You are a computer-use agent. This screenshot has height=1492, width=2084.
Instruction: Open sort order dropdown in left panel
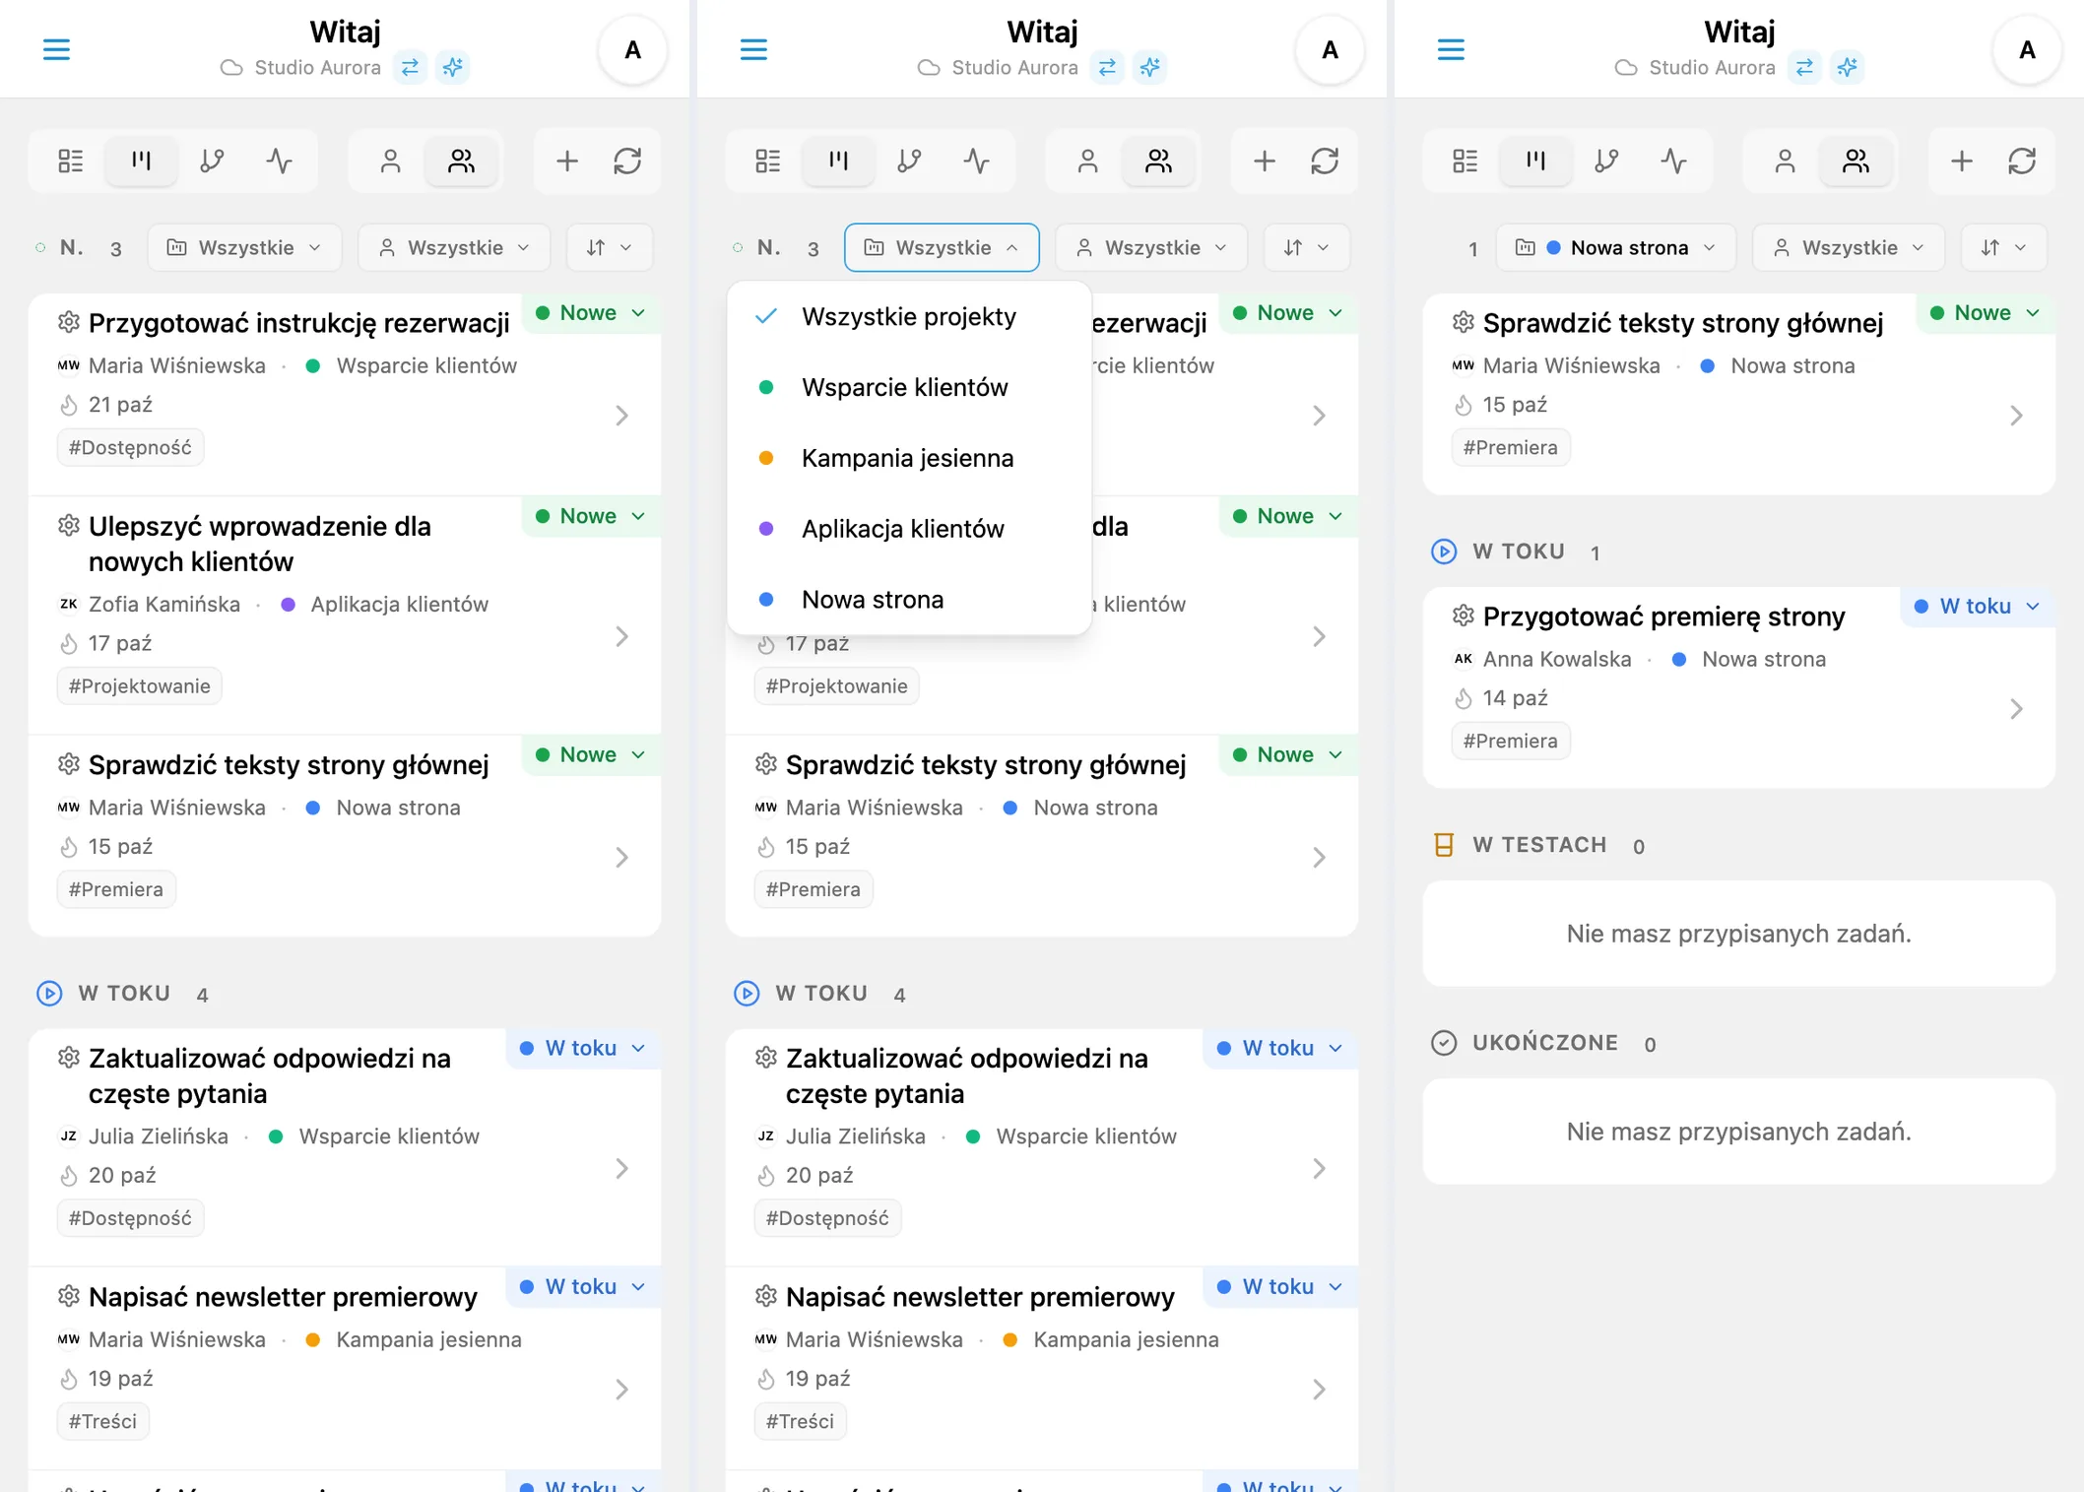pyautogui.click(x=610, y=247)
